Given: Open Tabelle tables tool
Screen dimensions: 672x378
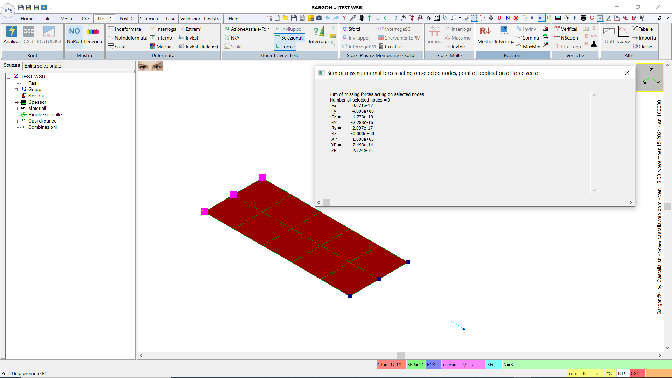Looking at the screenshot, I should [642, 29].
